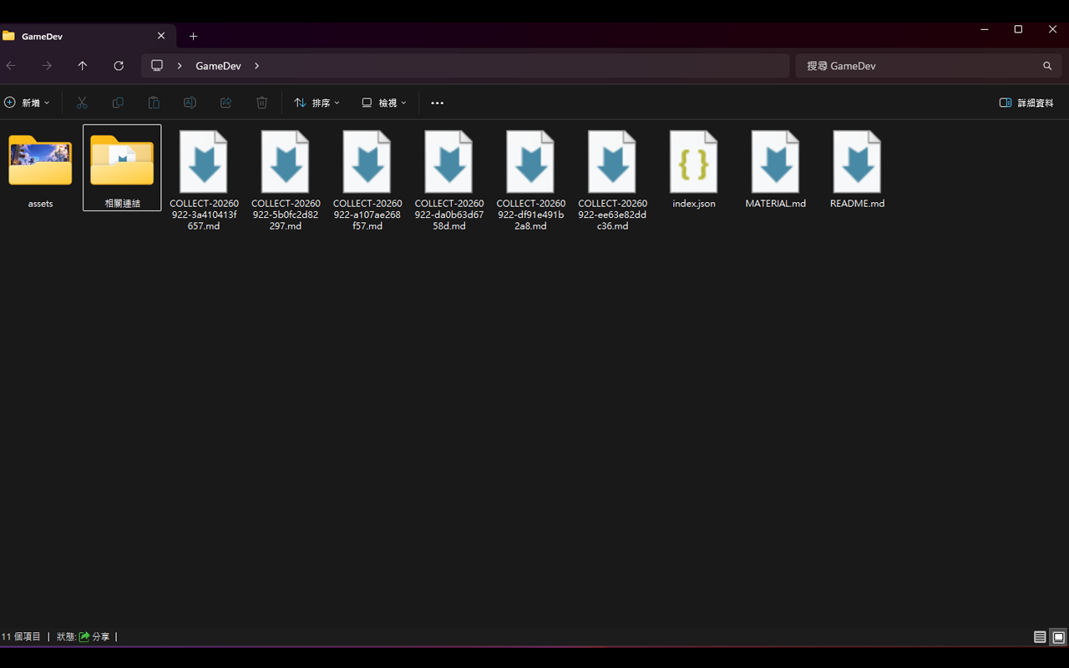Open the 排序 (Sort) dropdown menu
1069x668 pixels.
(317, 103)
